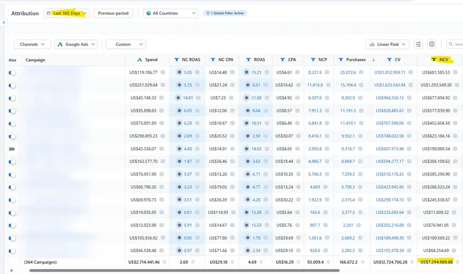
Task: Open the column layout icon
Action: coord(432,45)
